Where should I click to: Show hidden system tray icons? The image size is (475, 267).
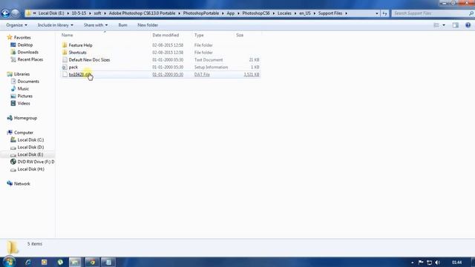(413, 263)
